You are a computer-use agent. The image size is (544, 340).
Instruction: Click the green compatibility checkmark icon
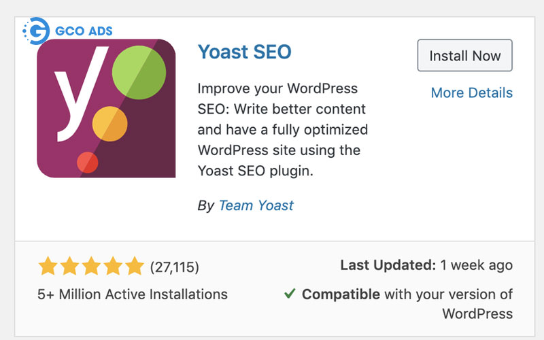(x=290, y=294)
